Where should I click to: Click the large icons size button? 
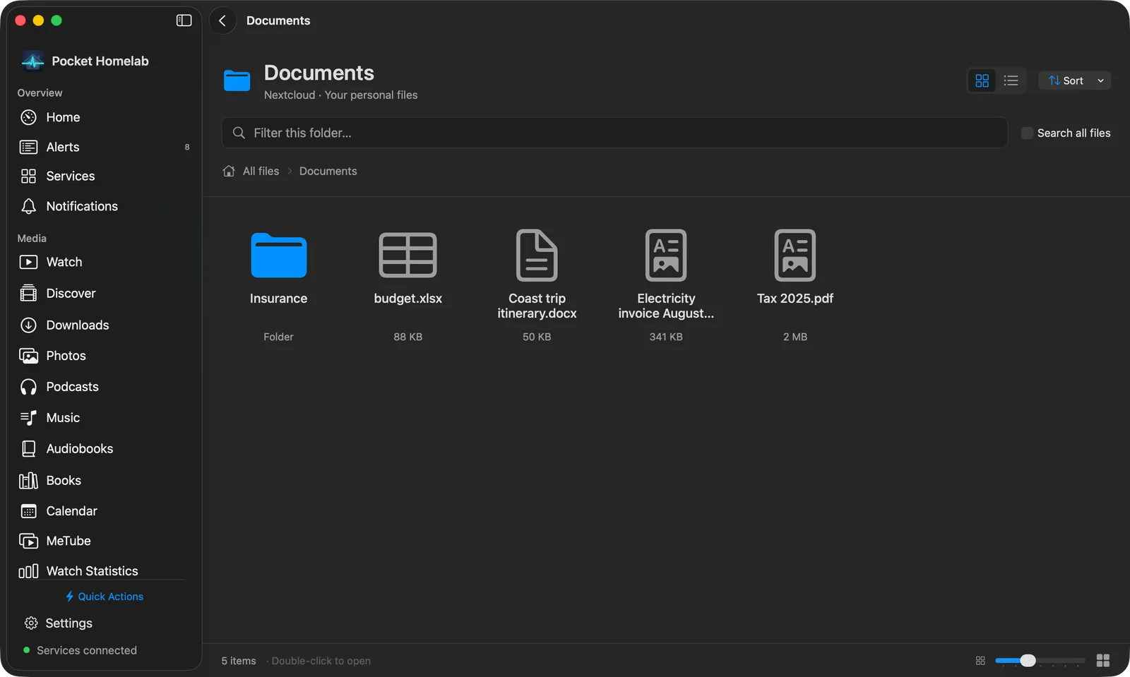tap(1103, 661)
